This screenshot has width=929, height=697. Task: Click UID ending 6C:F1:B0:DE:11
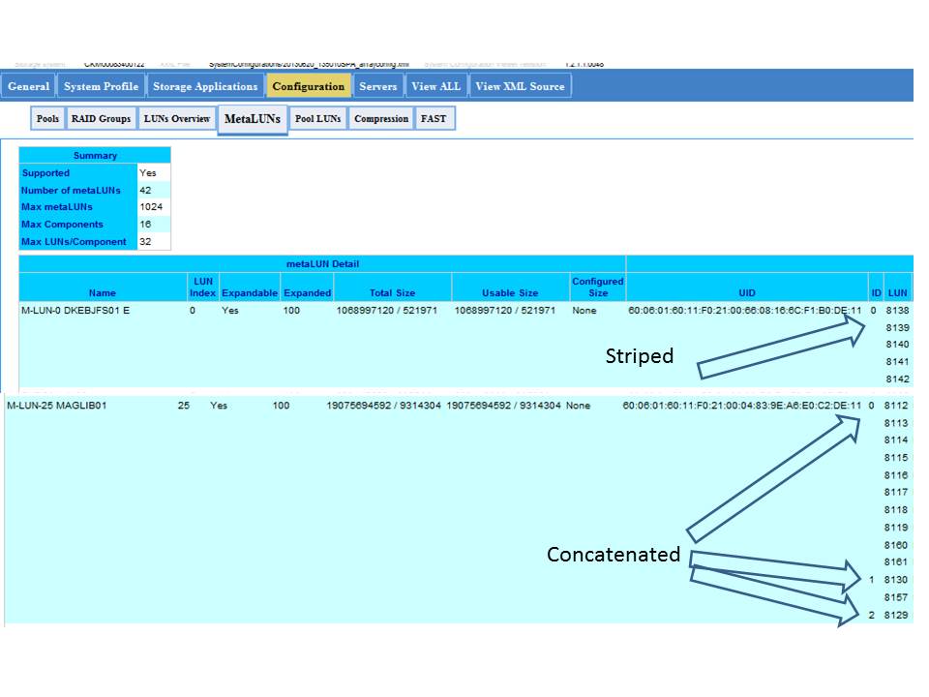[745, 311]
